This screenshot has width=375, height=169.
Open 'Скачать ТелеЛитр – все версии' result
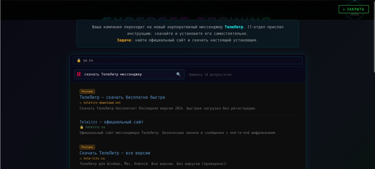pyautogui.click(x=115, y=153)
